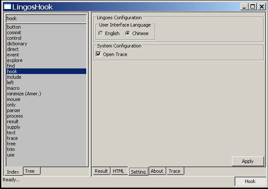Click the LingosHook title bar icon
The height and width of the screenshot is (189, 268).
tap(7, 7)
